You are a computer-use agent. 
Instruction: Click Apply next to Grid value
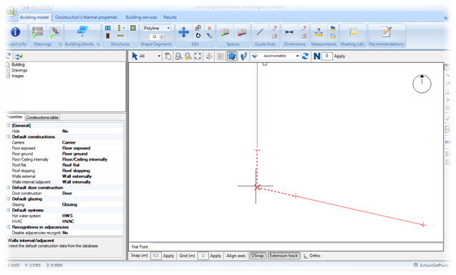[x=215, y=256]
